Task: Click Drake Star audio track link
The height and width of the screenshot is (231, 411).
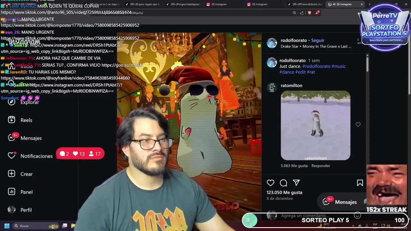Action: [316, 46]
